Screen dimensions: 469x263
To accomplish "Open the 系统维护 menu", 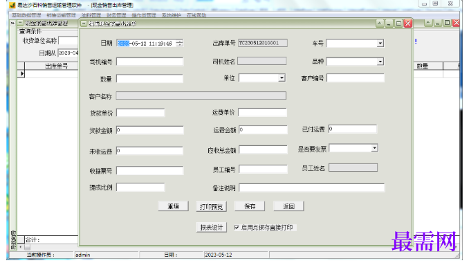I will 172,15.
